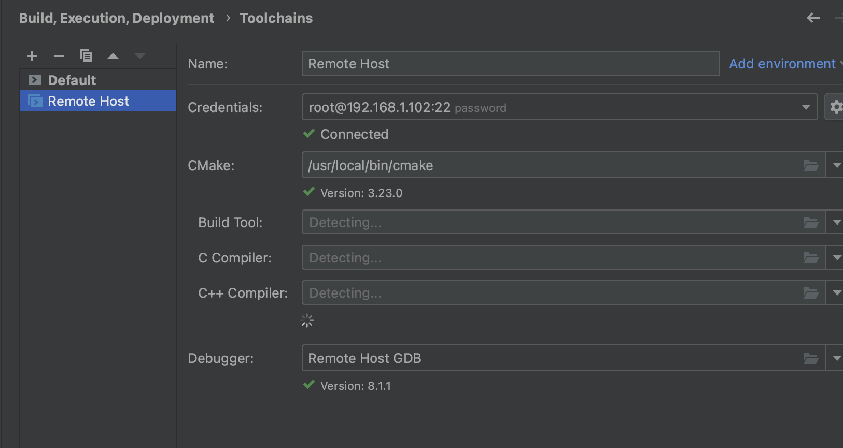Screen dimensions: 843x448
Task: Click CMake version green checkmark
Action: click(309, 192)
